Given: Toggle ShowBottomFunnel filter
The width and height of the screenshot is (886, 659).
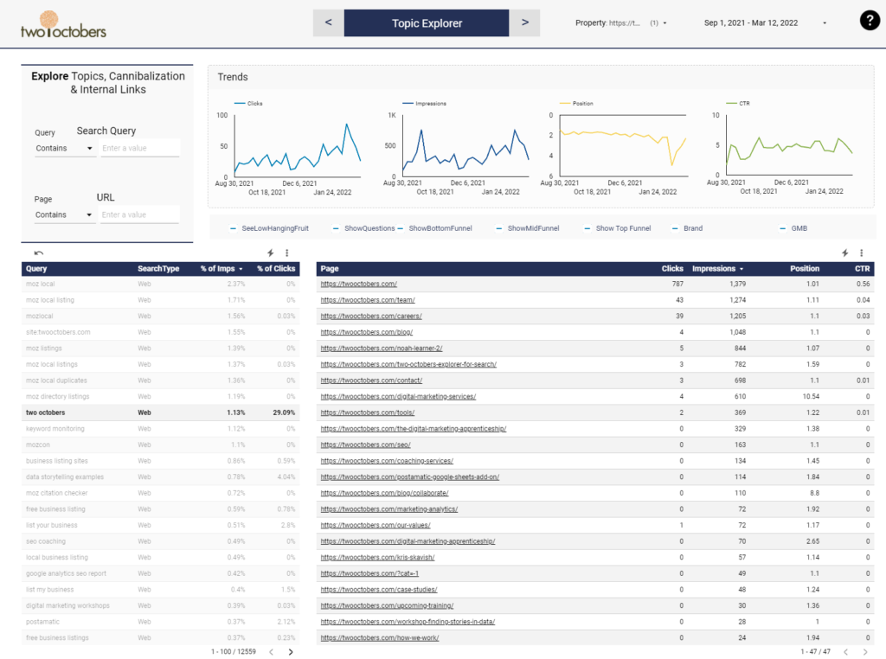Looking at the screenshot, I should point(434,228).
